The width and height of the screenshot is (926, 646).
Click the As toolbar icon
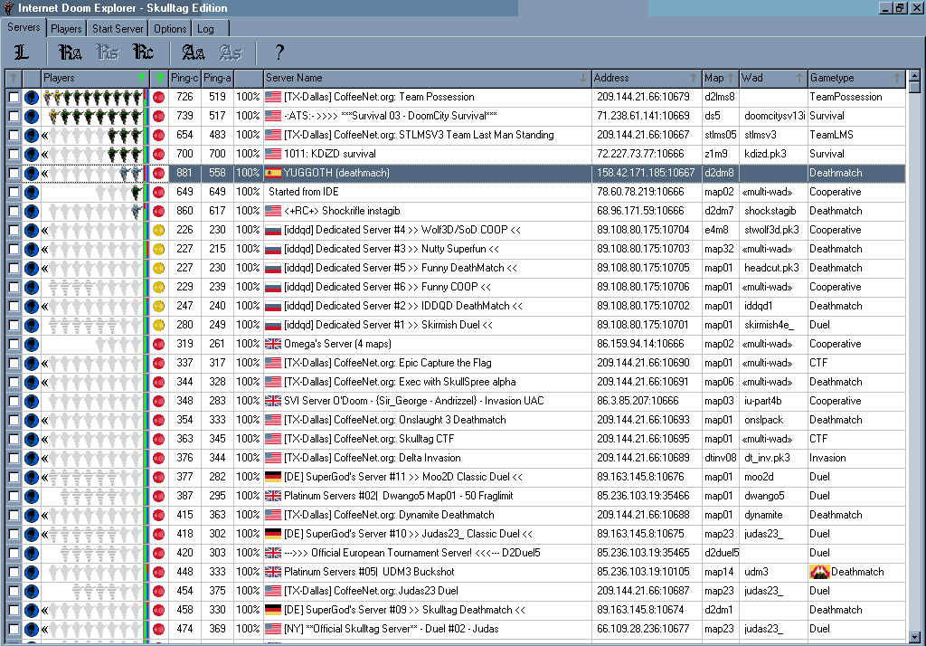point(231,52)
